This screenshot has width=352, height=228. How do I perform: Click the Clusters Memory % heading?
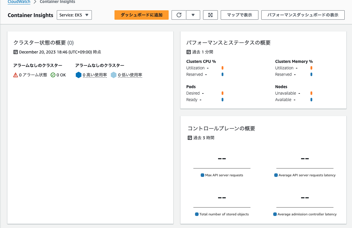tap(294, 61)
